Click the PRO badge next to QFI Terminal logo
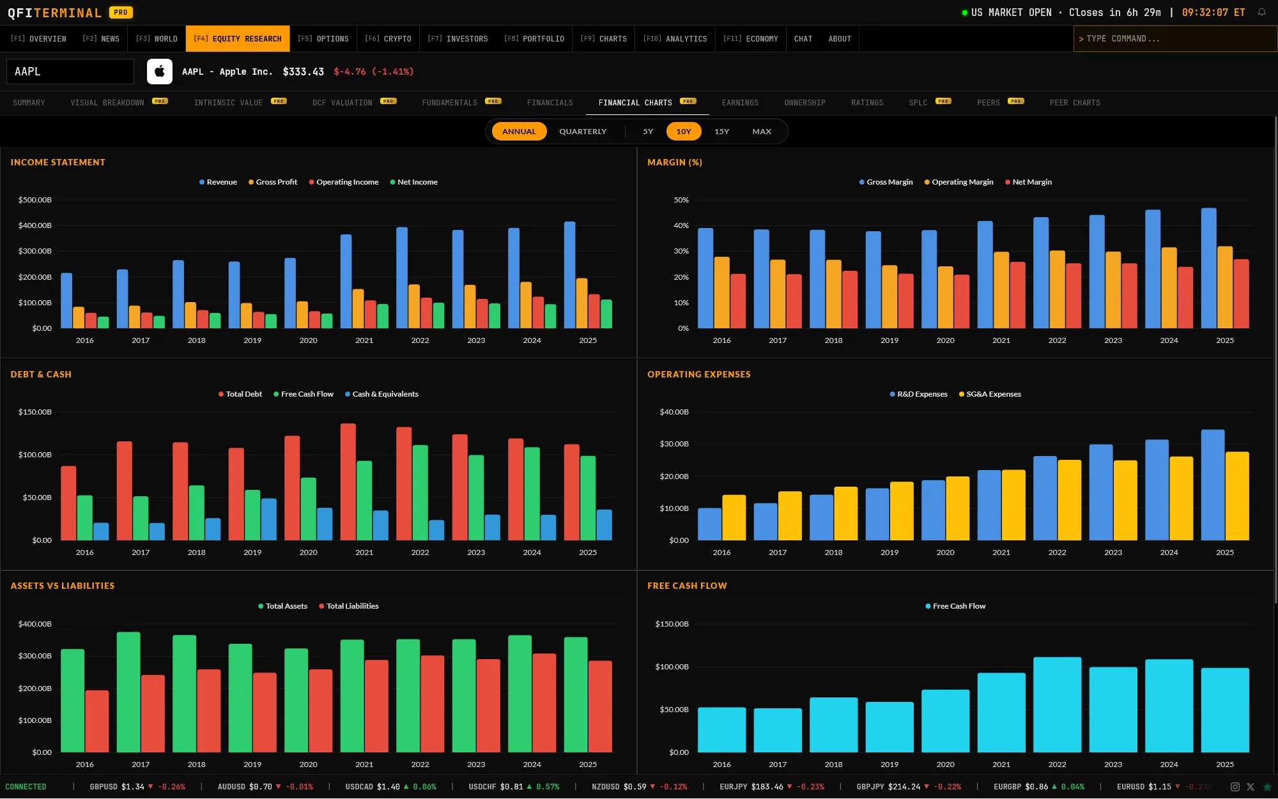This screenshot has width=1278, height=799. (121, 12)
